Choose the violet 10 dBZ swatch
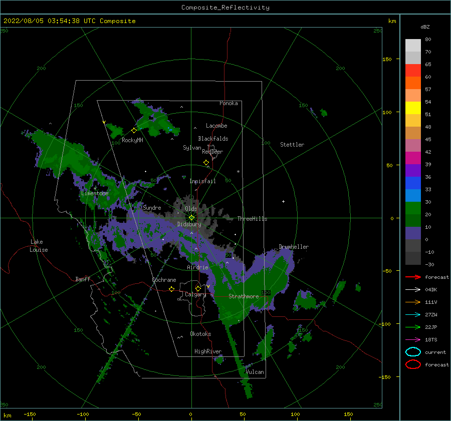The image size is (451, 421). coord(413,233)
